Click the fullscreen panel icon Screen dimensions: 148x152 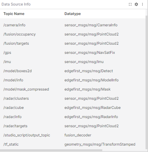click(x=130, y=4)
